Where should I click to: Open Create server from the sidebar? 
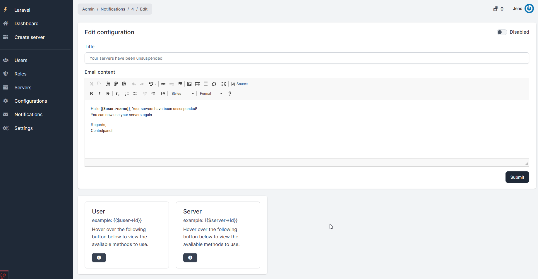29,37
